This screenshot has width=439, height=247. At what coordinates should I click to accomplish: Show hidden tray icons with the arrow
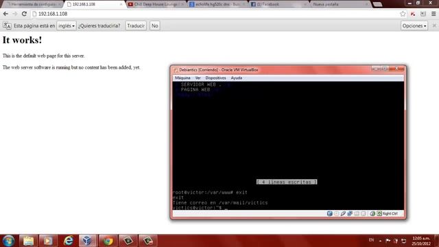coord(380,241)
